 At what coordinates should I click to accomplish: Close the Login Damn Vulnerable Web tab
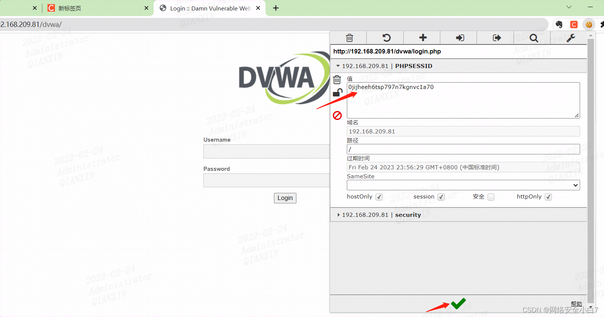point(258,8)
